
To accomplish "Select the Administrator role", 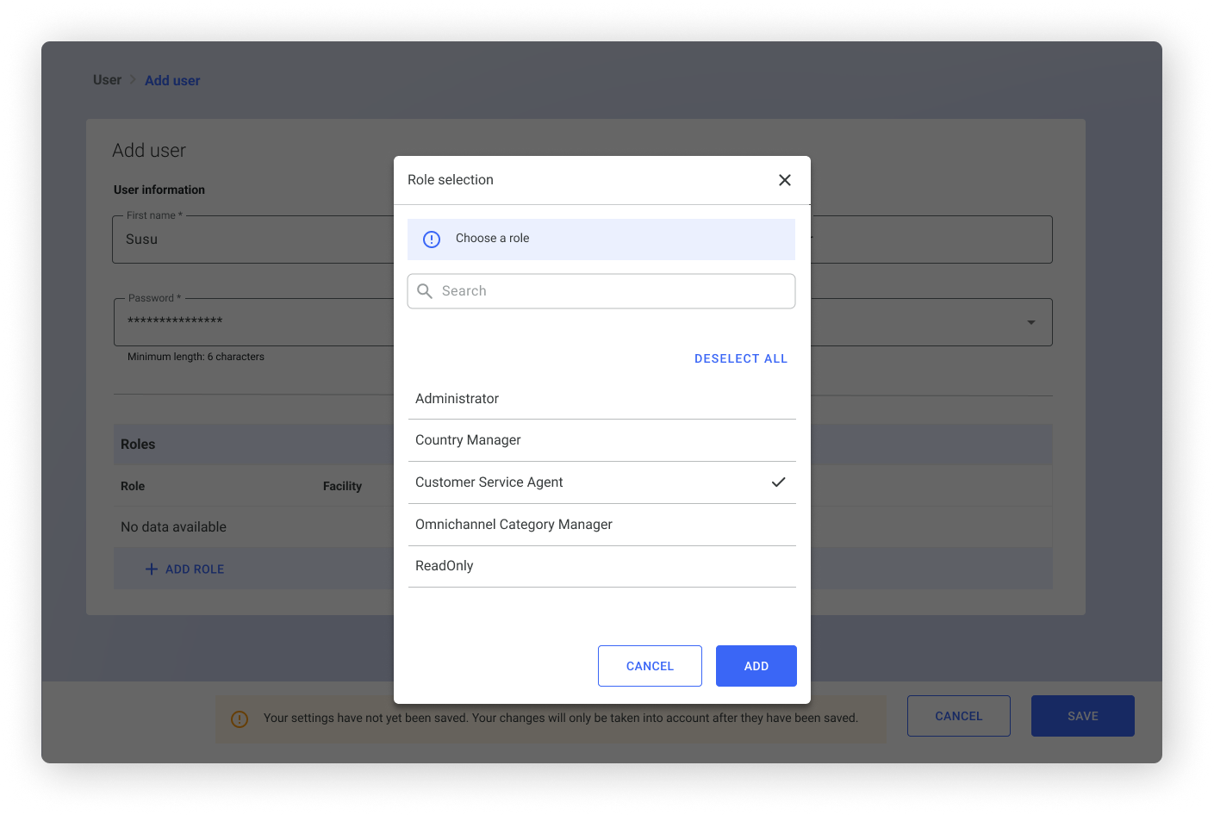I will [457, 399].
